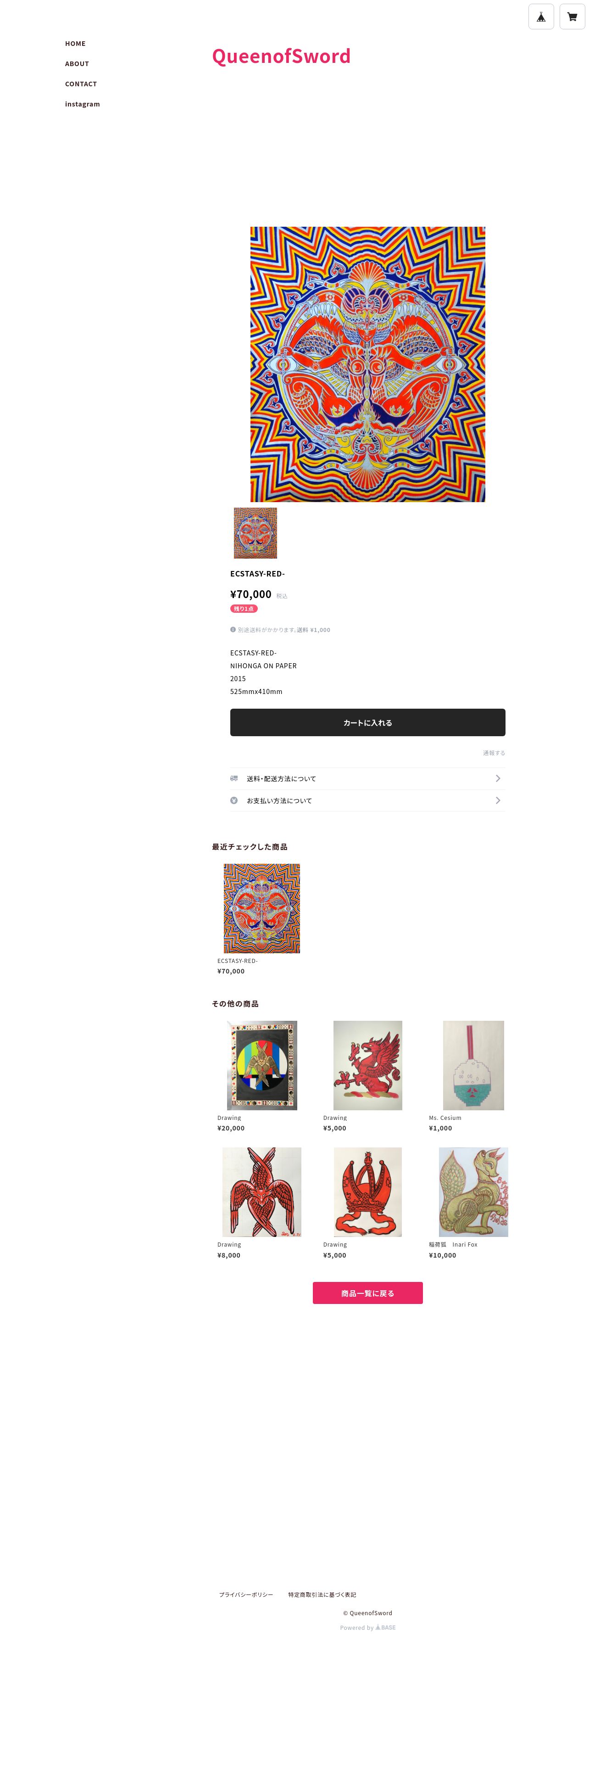The width and height of the screenshot is (589, 1768).
Task: Open the shopping cart icon
Action: tap(572, 17)
